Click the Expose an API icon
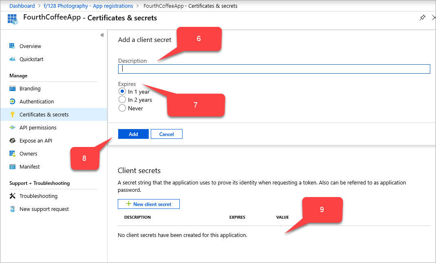 [x=13, y=140]
